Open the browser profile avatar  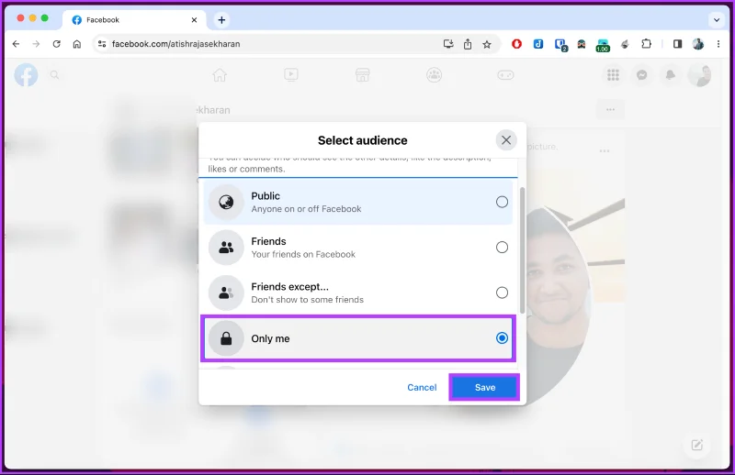pos(698,44)
